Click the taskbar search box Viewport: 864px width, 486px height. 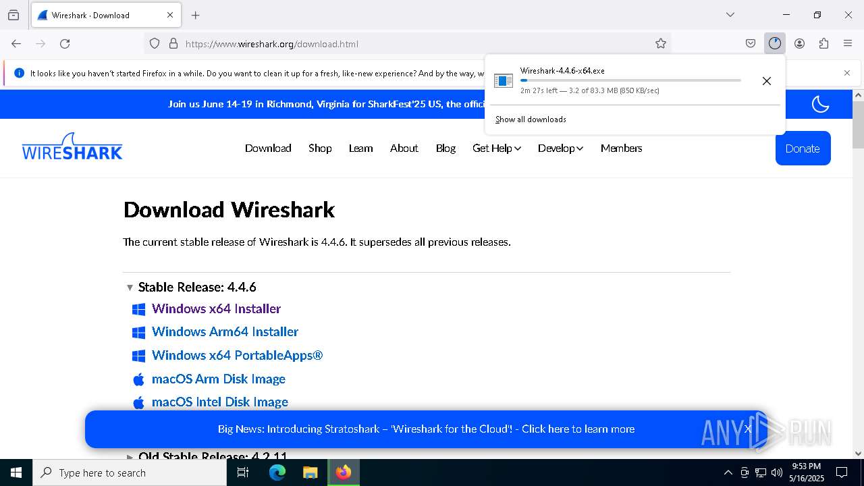(x=130, y=473)
